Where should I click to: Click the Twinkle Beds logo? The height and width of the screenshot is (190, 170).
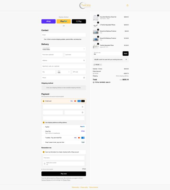pos(85,5)
